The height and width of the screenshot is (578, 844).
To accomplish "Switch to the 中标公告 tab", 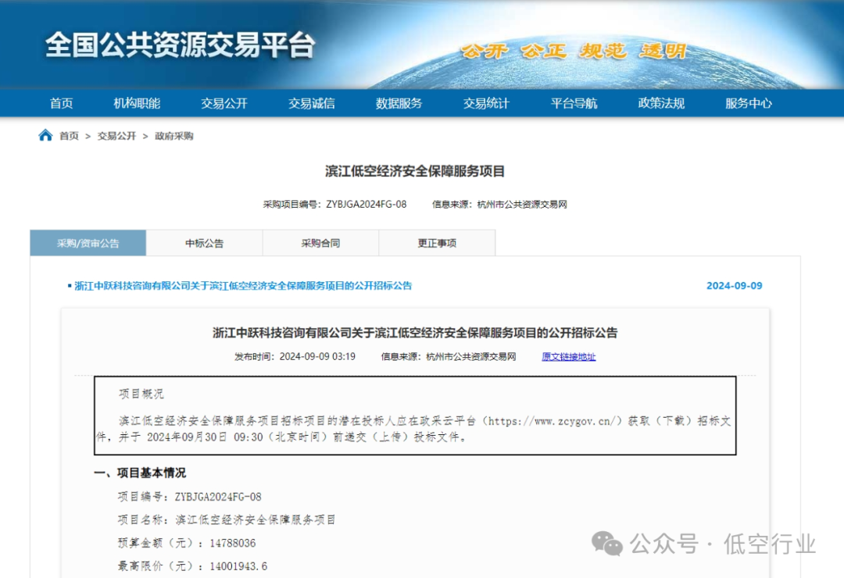I will click(x=205, y=243).
